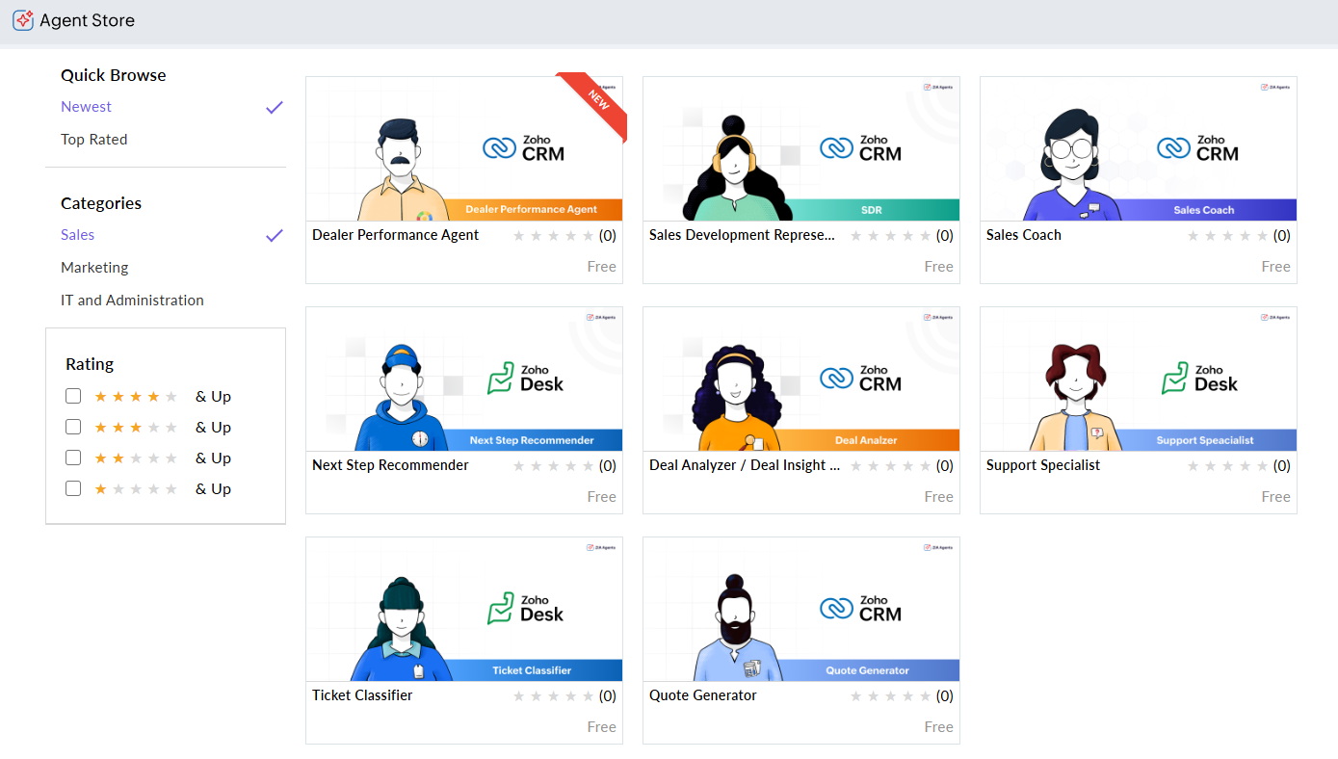
Task: Open the Ticket Classifier thumbnail image
Action: pos(464,610)
